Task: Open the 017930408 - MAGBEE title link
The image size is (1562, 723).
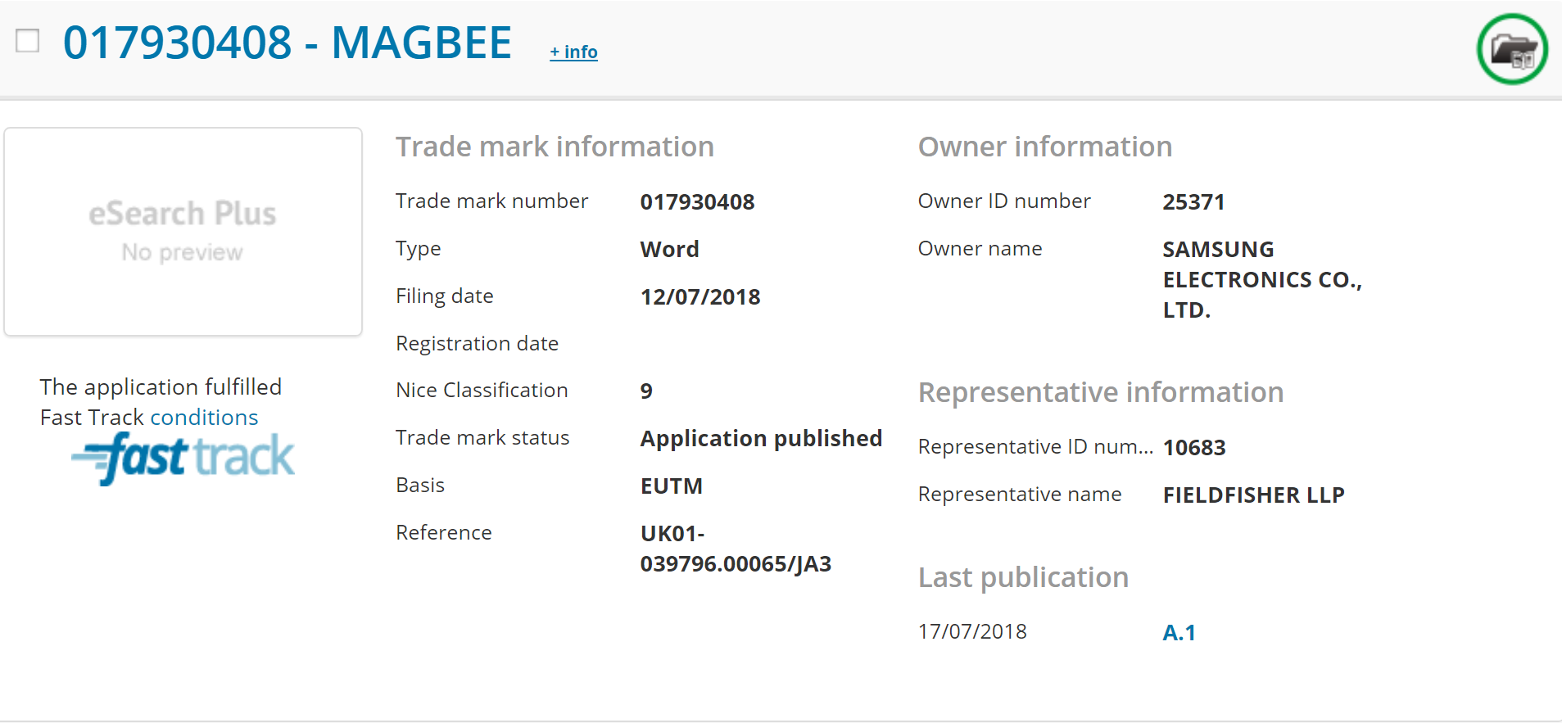Action: (x=287, y=43)
